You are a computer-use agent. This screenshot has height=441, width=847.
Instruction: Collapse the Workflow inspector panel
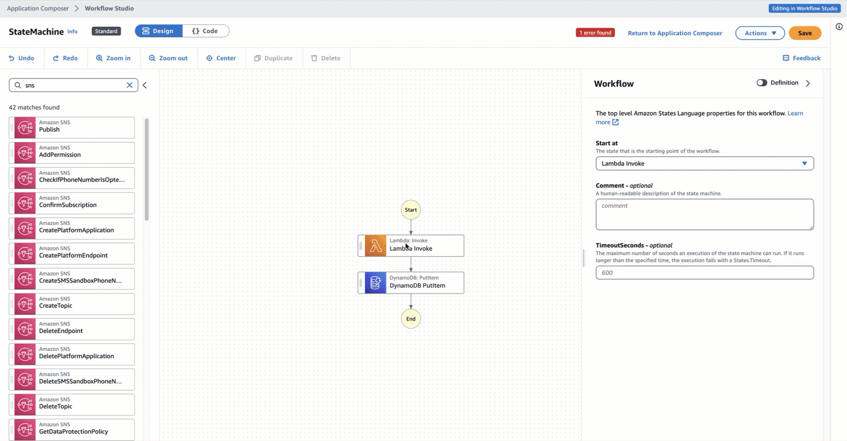click(808, 83)
